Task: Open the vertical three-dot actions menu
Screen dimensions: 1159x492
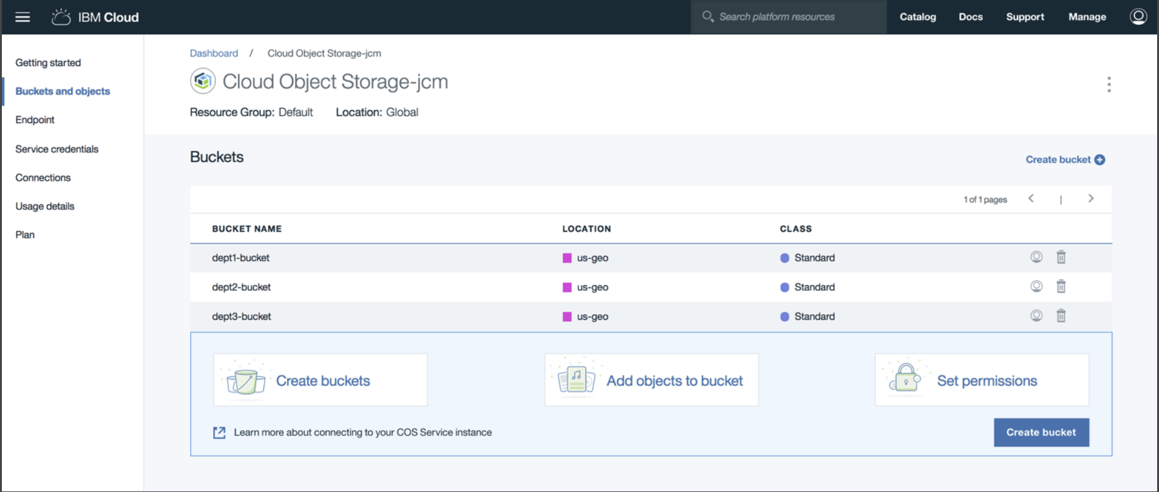Action: click(x=1109, y=84)
